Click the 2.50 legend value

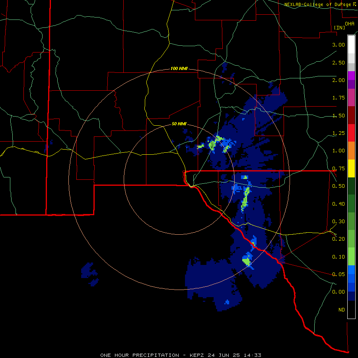(x=339, y=62)
